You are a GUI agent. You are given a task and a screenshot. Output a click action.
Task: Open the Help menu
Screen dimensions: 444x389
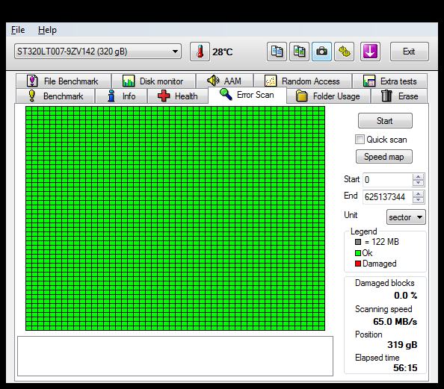[47, 30]
